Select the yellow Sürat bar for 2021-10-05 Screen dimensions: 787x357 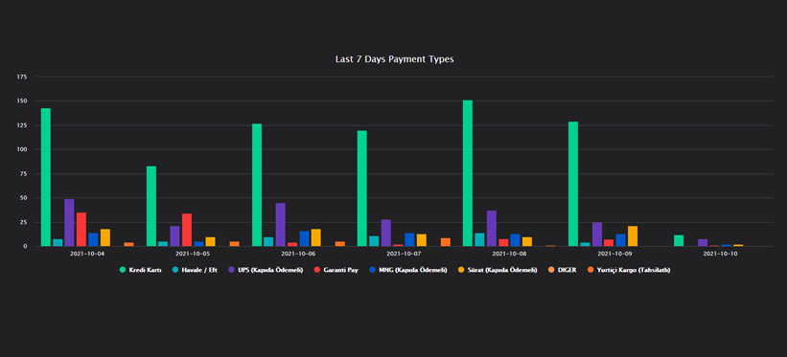[x=210, y=242]
